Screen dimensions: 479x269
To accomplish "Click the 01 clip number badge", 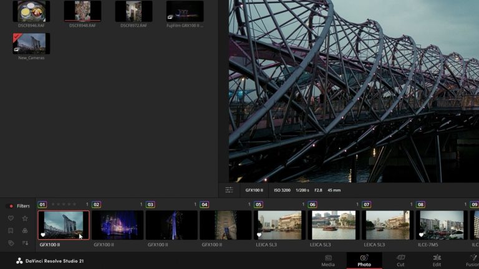I will 42,204.
